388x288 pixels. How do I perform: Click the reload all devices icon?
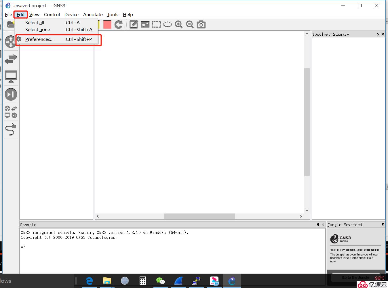[x=118, y=24]
